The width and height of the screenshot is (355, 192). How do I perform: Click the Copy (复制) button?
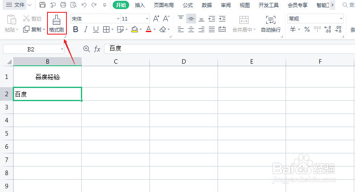(33, 29)
